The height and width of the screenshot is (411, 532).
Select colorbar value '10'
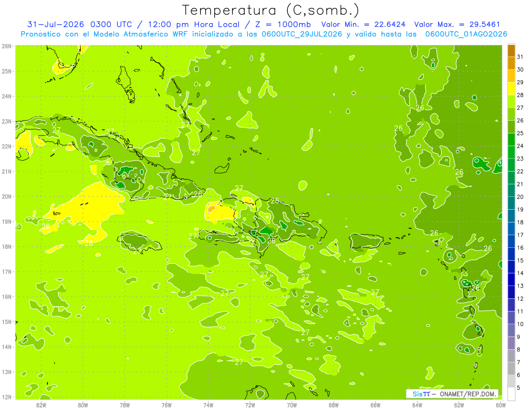point(520,324)
